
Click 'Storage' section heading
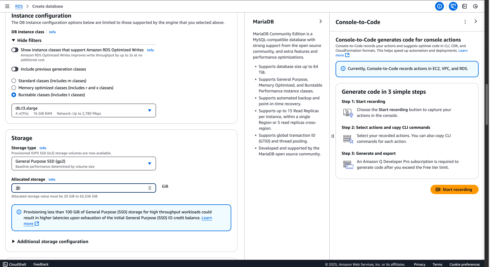(22, 138)
